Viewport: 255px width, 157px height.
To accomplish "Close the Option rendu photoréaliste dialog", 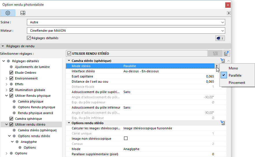I will pyautogui.click(x=228, y=5).
